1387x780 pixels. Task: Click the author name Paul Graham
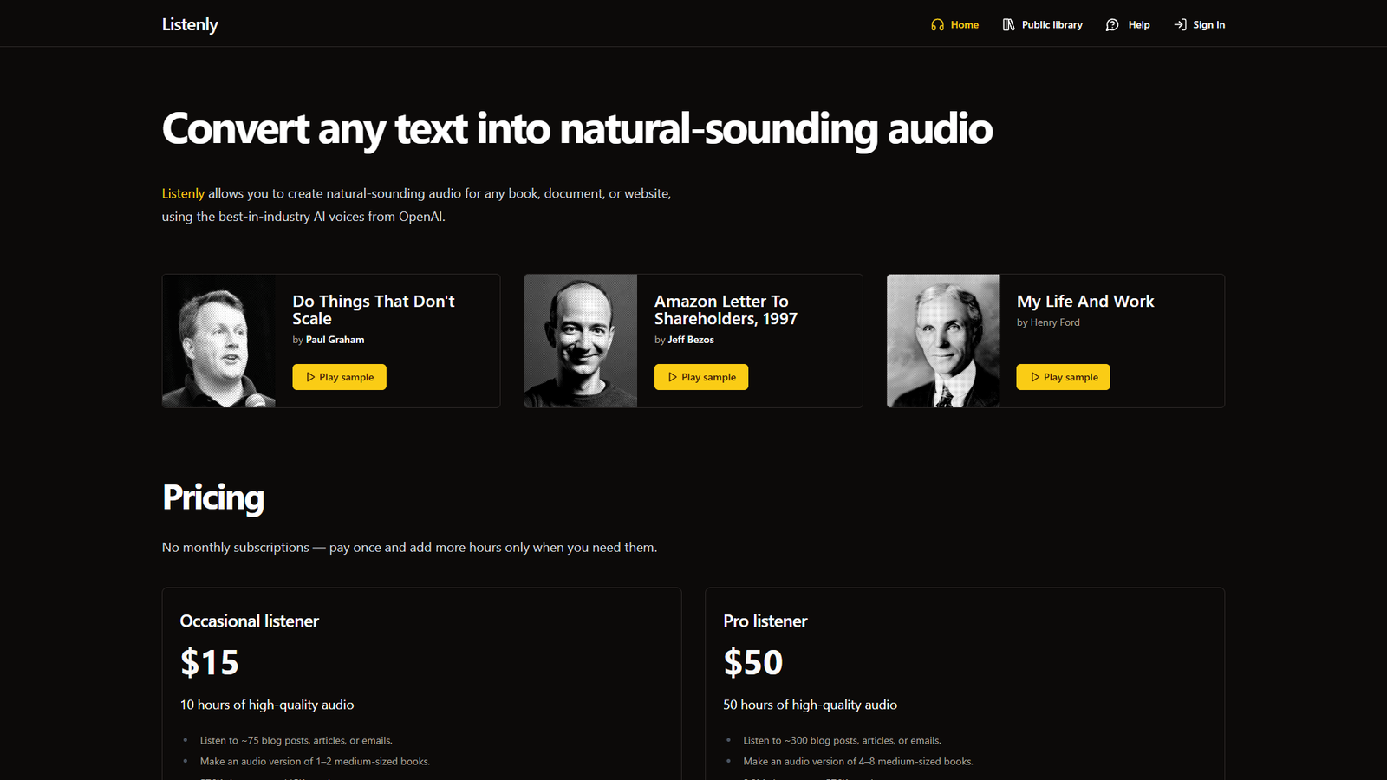pyautogui.click(x=335, y=340)
